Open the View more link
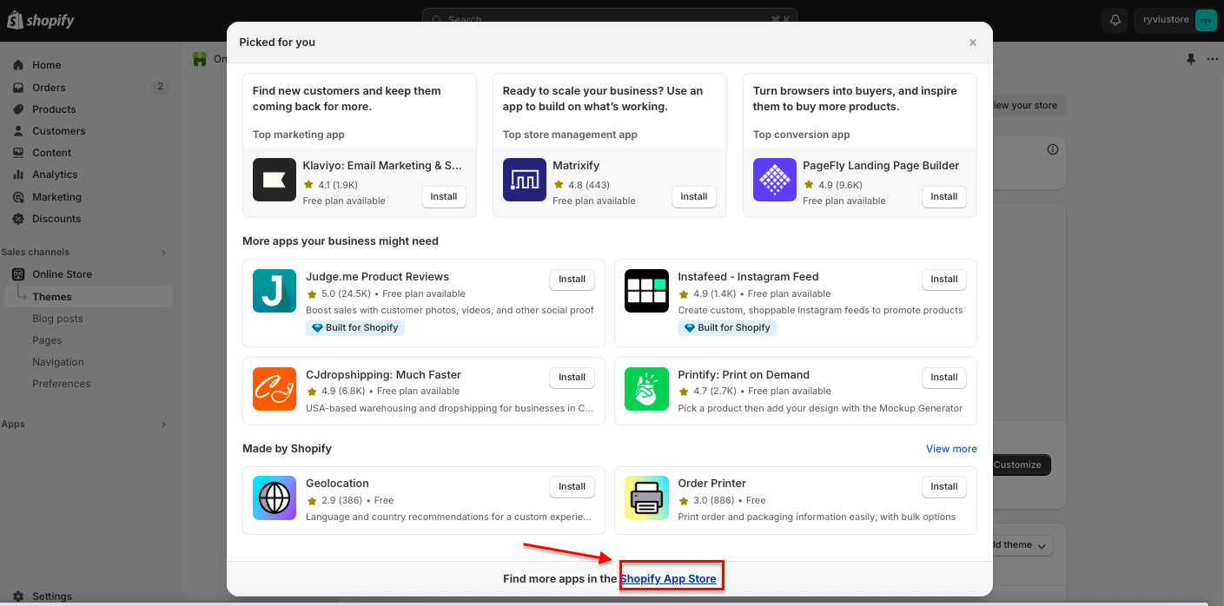The image size is (1224, 606). click(x=951, y=449)
